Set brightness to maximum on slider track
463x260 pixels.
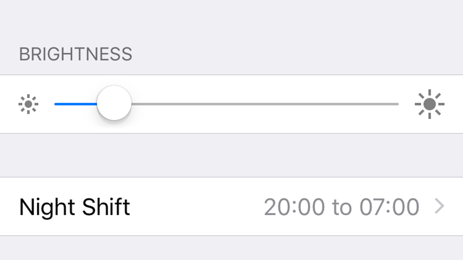click(398, 104)
